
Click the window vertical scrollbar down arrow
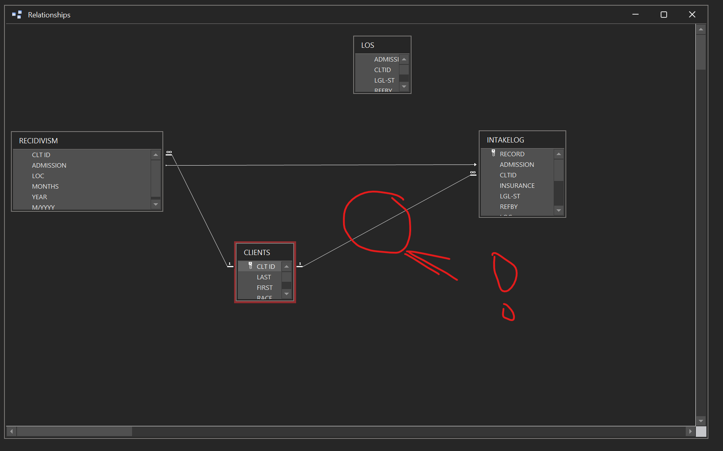[701, 421]
